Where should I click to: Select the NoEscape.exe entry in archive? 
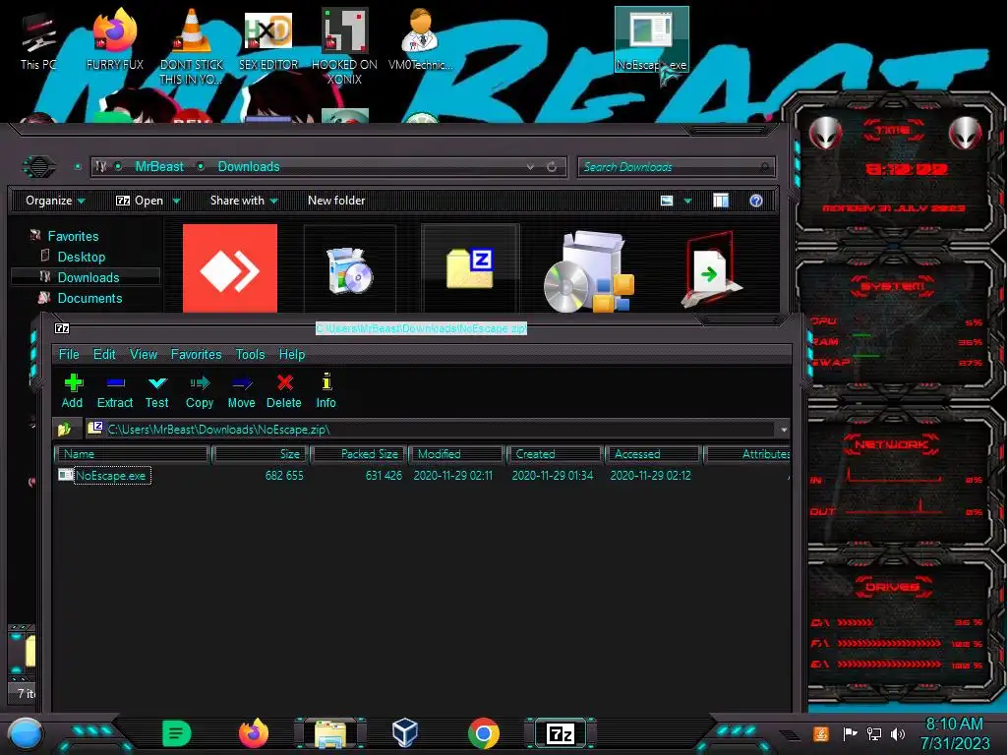tap(110, 476)
